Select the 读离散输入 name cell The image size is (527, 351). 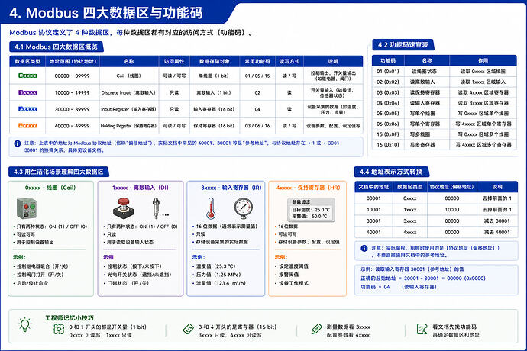[x=427, y=82]
